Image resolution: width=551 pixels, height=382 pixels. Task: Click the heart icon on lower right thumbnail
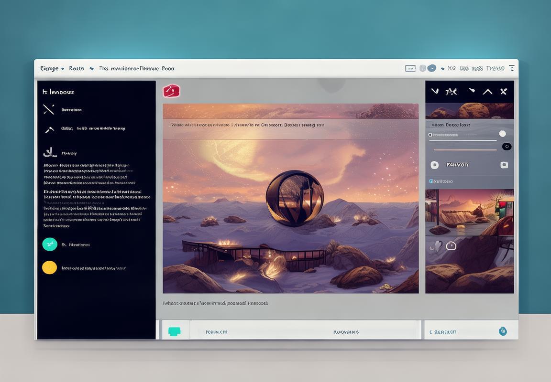point(436,246)
